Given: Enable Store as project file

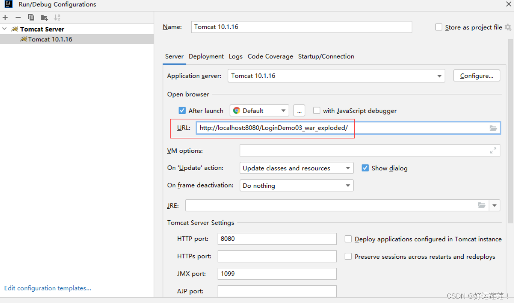Looking at the screenshot, I should [438, 27].
